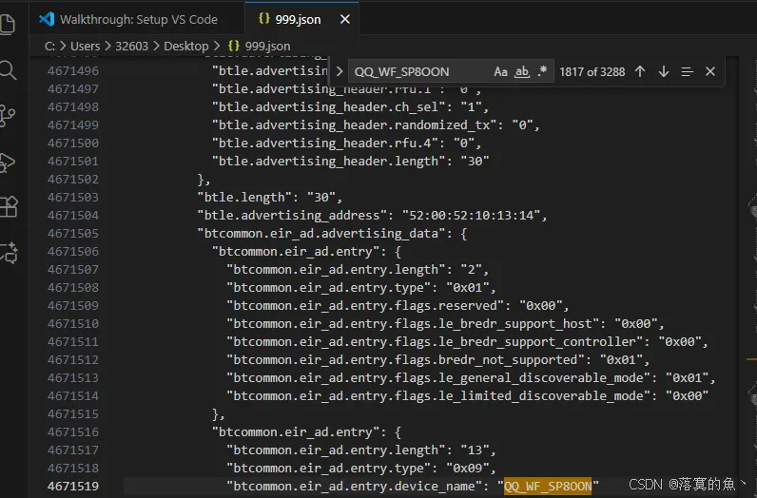Click "btle.advertising_header.randomized_tx" key
The image size is (757, 498).
point(355,125)
